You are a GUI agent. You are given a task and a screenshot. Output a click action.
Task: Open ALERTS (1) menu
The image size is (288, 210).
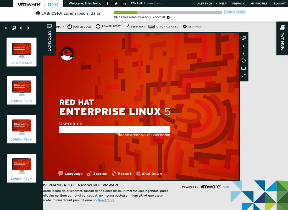[204, 3]
